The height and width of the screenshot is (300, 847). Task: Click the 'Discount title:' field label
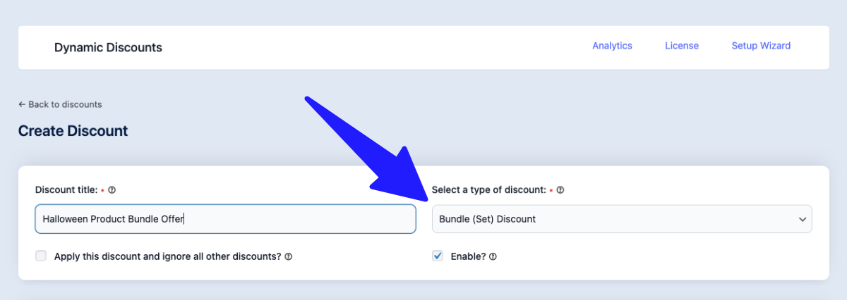[66, 190]
